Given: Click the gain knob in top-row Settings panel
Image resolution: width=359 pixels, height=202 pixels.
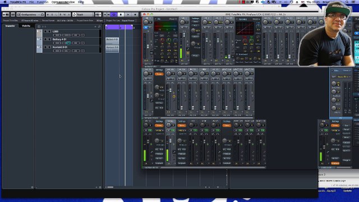Looking at the screenshot, I should click(x=193, y=30).
